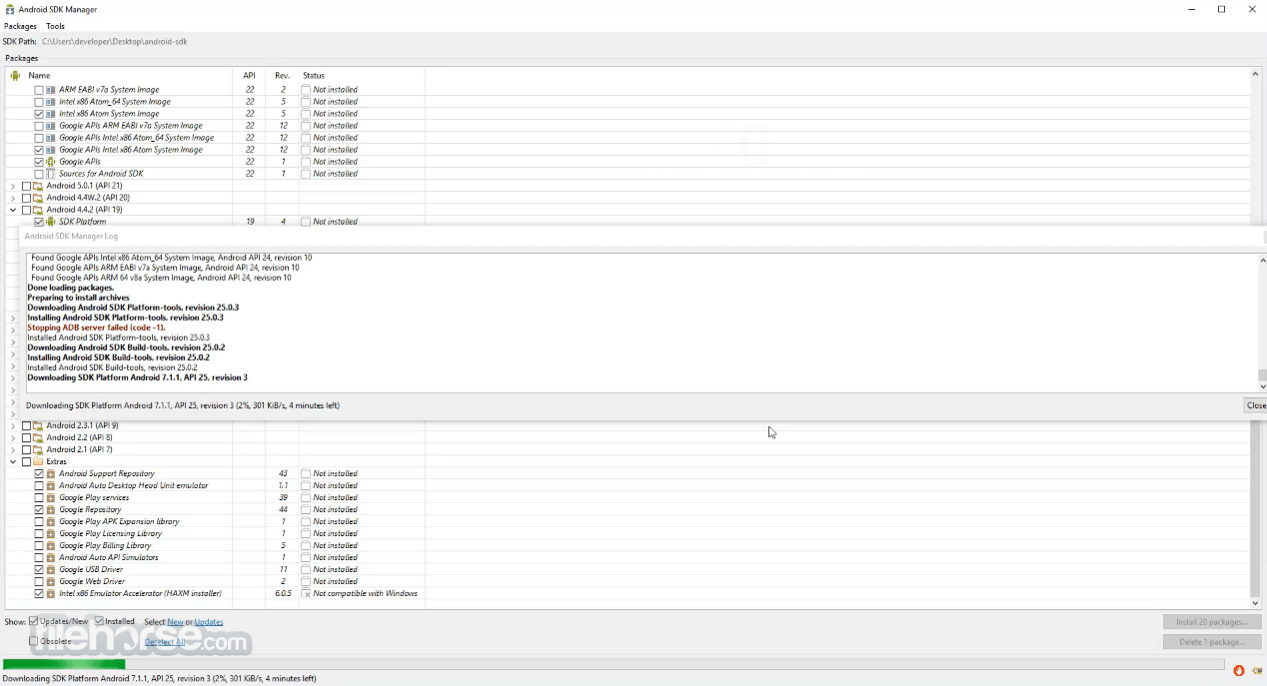Click the Rev. column header
This screenshot has height=686, width=1267.
(x=282, y=75)
